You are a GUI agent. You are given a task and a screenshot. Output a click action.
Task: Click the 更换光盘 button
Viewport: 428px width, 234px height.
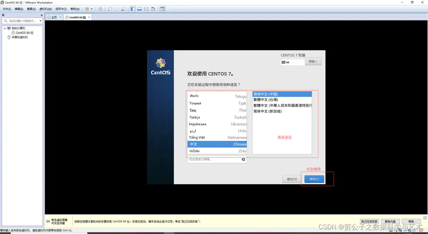tap(390, 221)
